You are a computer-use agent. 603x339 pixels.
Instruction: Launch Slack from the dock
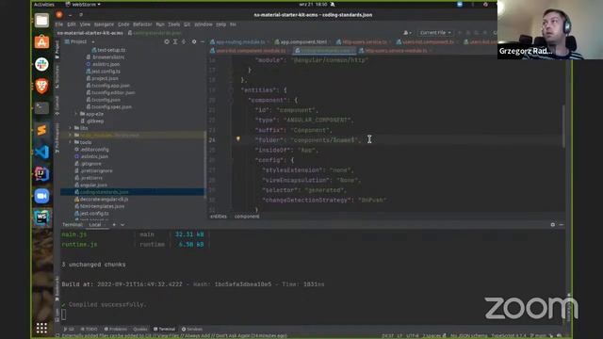coord(41,64)
